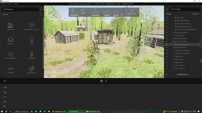The image size is (202, 113).
Task: Click the Pan navigation option
Action: tap(83, 10)
